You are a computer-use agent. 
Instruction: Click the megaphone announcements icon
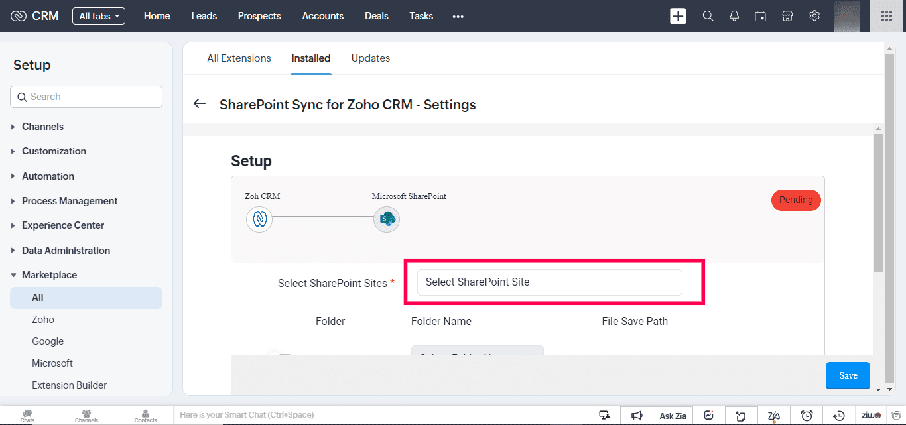click(637, 416)
